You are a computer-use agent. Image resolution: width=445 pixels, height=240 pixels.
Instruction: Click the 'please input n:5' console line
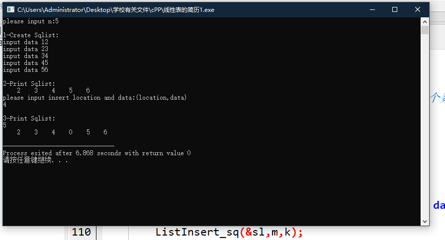(31, 21)
